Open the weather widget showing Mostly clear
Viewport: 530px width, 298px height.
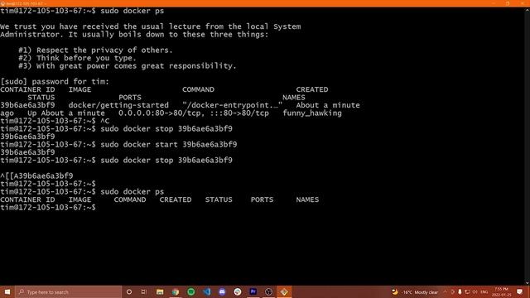click(x=415, y=292)
